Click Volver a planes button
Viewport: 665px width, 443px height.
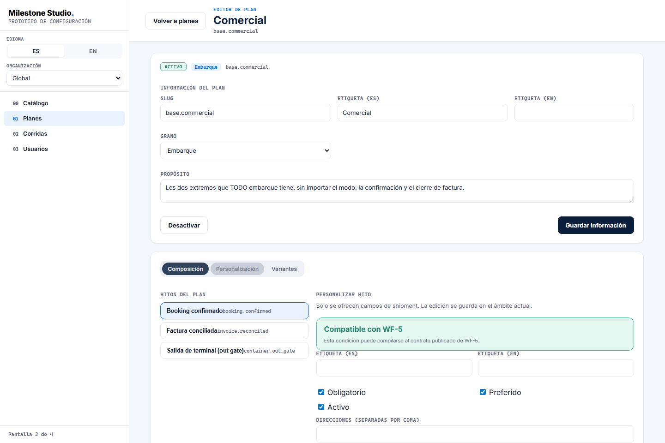(175, 21)
